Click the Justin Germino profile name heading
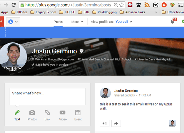Image resolution: width=184 pixels, height=133 pixels. click(x=54, y=51)
